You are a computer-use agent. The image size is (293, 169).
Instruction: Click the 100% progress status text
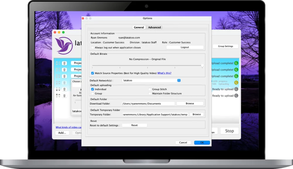click(x=220, y=81)
